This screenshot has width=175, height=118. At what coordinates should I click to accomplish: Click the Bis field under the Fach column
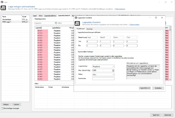pos(132,46)
